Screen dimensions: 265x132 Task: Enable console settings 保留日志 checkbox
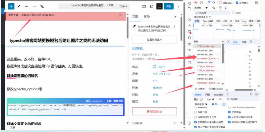(195, 112)
